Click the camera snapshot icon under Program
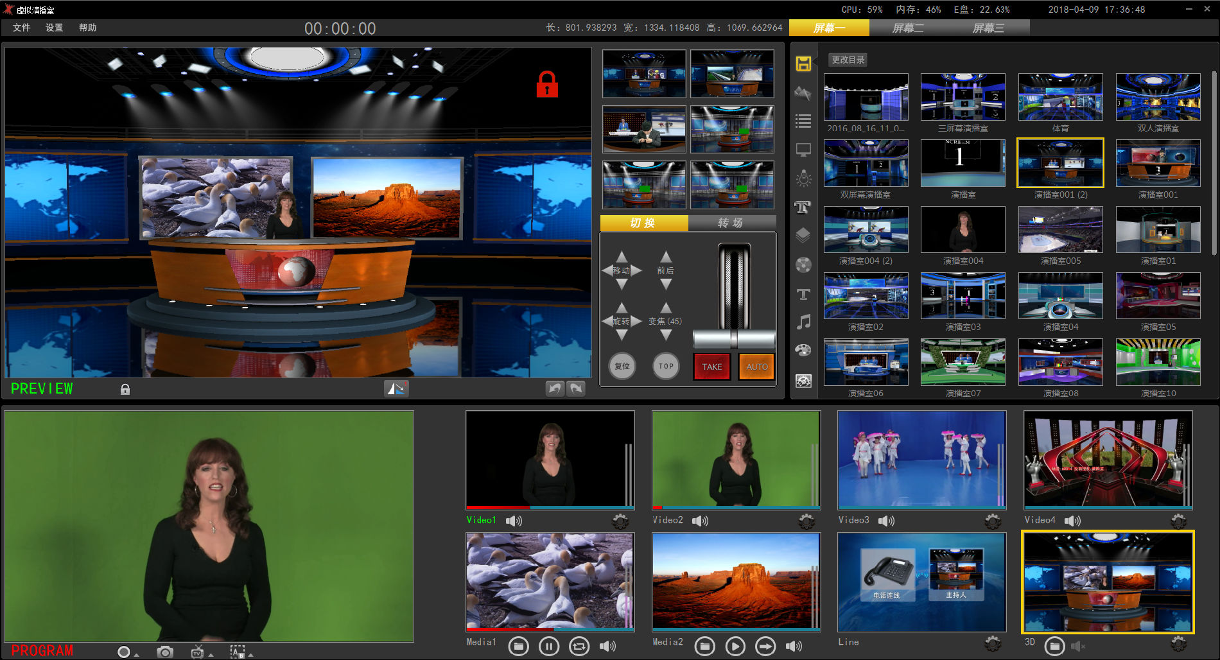 point(165,652)
